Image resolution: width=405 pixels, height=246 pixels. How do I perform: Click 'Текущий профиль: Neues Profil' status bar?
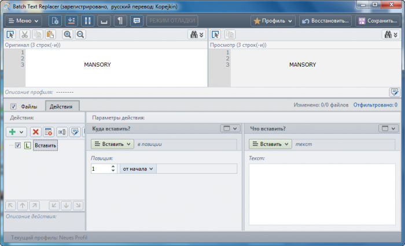49,237
